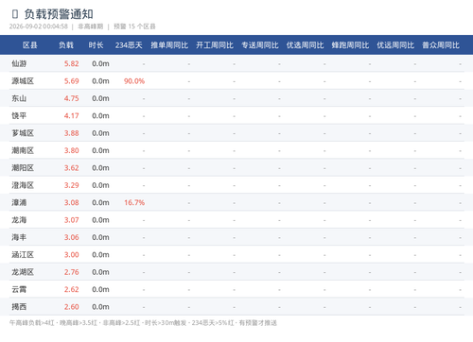Click the 非高峰期 label under the title

point(91,26)
